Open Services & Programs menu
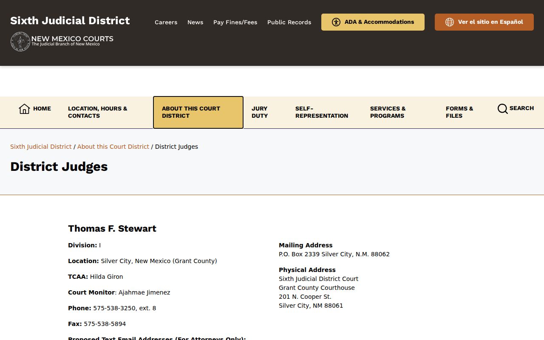Viewport: 544px width, 340px height. pos(388,112)
